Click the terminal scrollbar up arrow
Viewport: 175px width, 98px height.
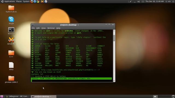pyautogui.click(x=114, y=31)
